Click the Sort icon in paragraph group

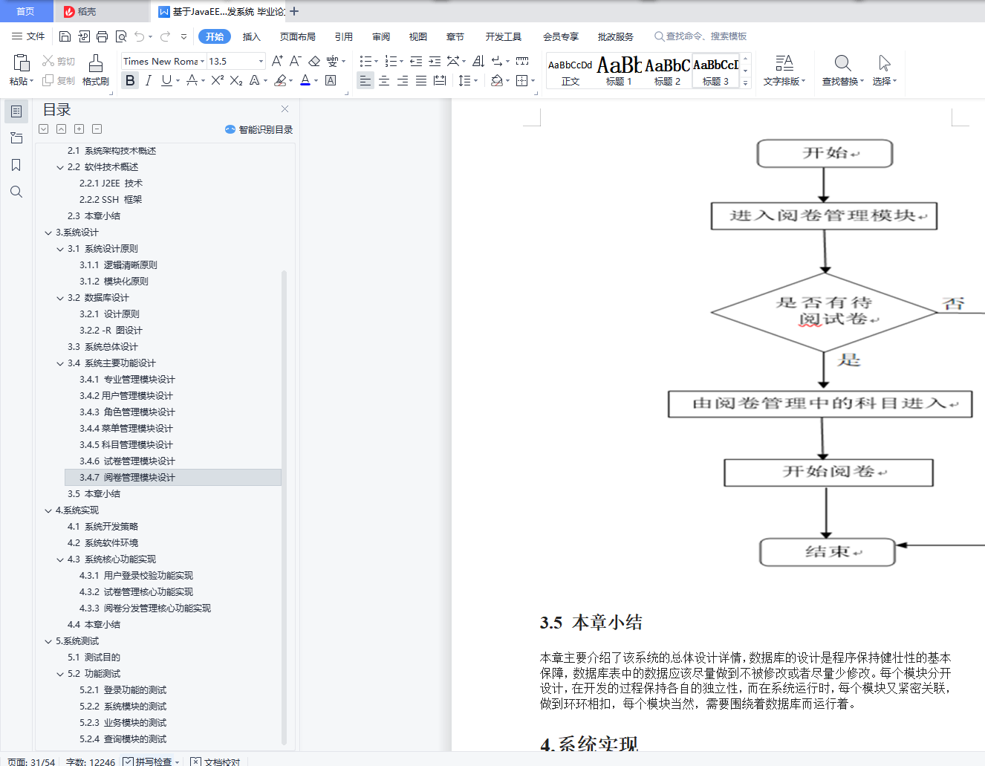pos(478,61)
